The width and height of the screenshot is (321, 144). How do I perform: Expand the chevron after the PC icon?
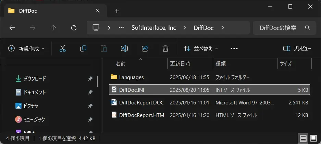[x=109, y=28]
